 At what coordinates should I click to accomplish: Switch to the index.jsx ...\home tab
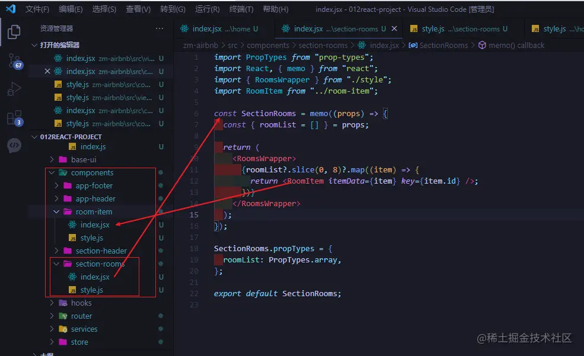225,28
